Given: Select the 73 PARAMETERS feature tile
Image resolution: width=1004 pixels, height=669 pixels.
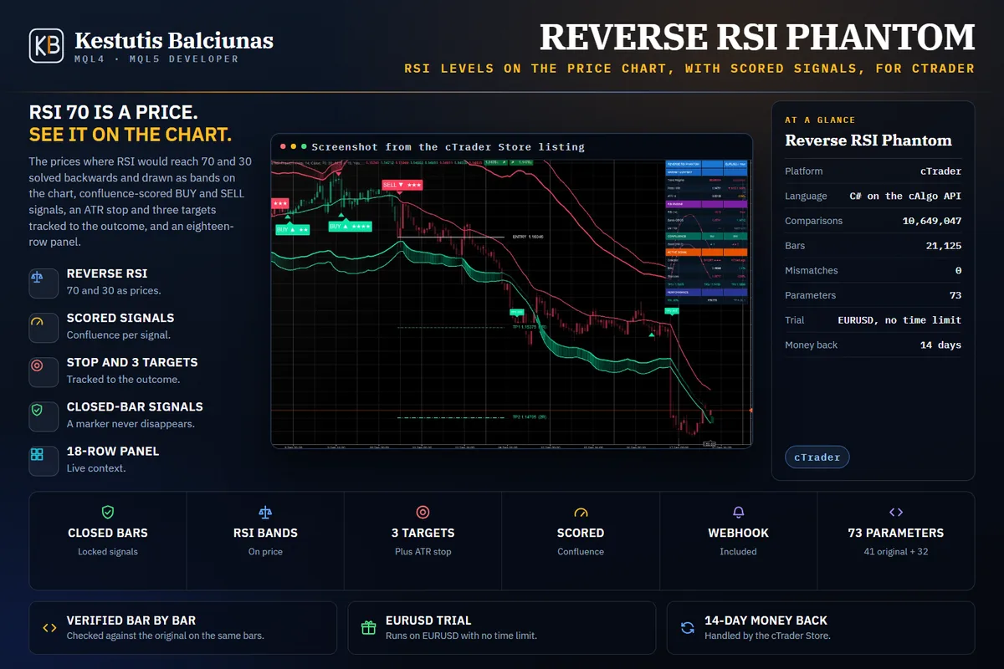Looking at the screenshot, I should coord(895,541).
